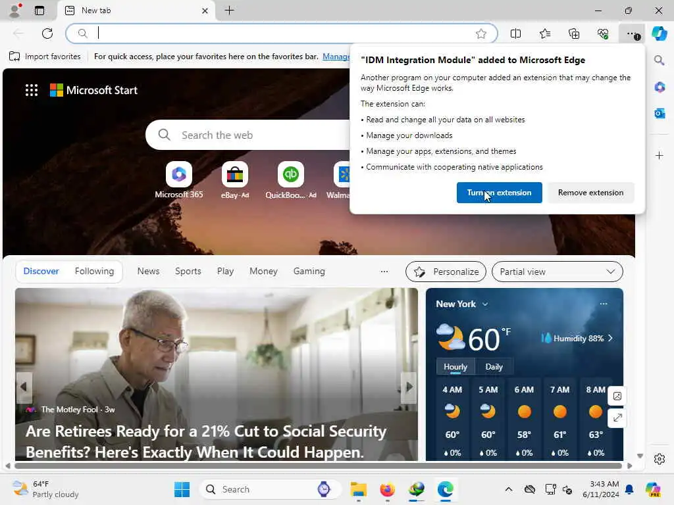
Task: Click the horizontal scrollbar
Action: tap(318, 466)
